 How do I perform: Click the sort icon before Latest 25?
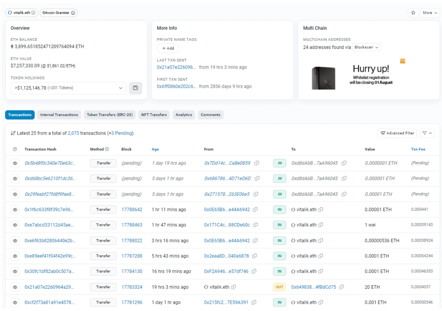pyautogui.click(x=13, y=133)
